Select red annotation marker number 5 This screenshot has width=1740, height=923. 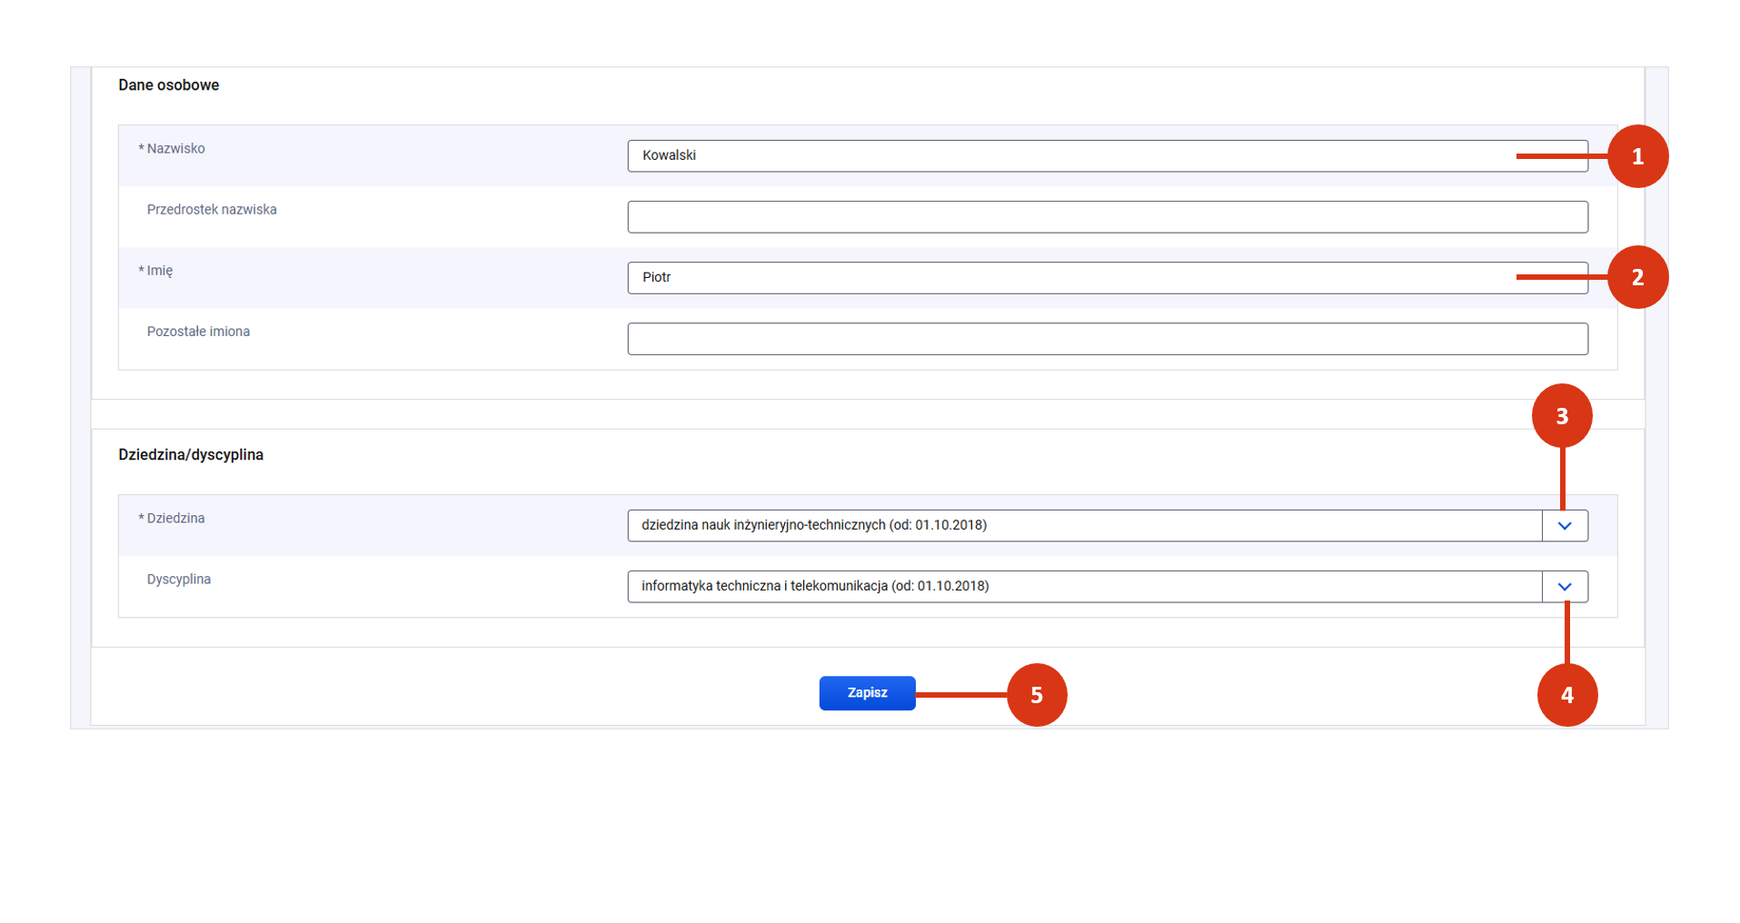tap(1037, 695)
